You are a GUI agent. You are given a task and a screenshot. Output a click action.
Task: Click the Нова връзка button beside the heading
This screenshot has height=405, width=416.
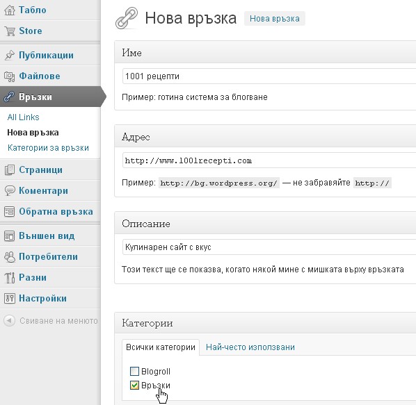coord(275,19)
